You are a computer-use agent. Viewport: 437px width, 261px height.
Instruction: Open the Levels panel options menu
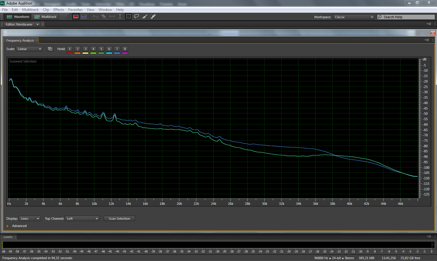429,236
